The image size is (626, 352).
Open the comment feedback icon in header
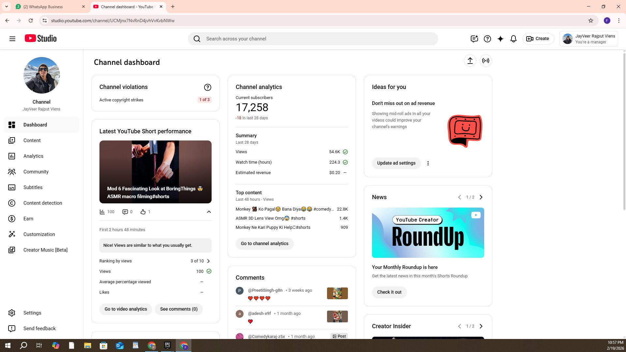tap(474, 39)
